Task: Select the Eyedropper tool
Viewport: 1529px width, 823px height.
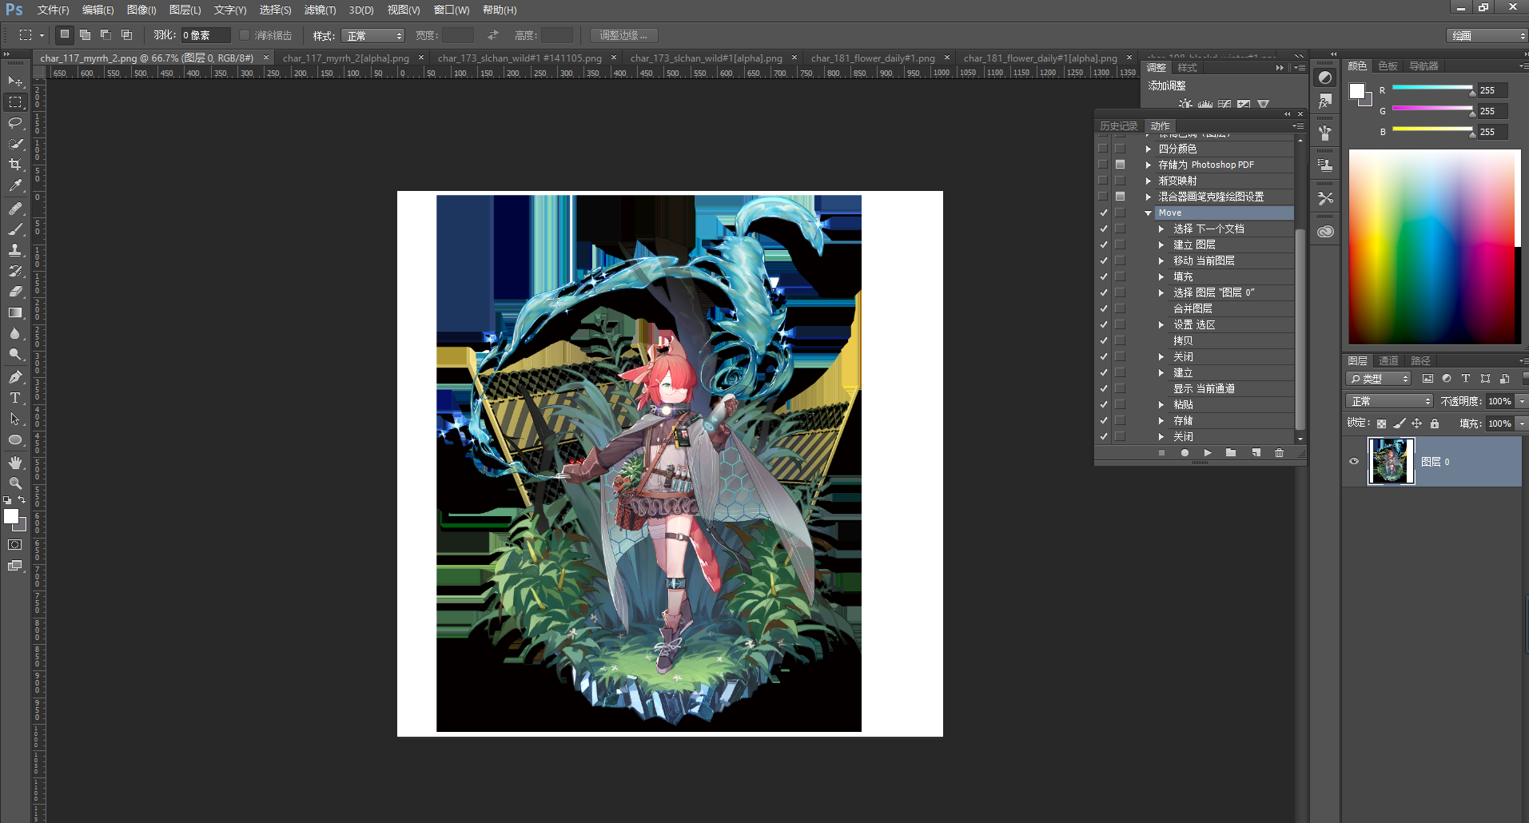Action: click(15, 185)
